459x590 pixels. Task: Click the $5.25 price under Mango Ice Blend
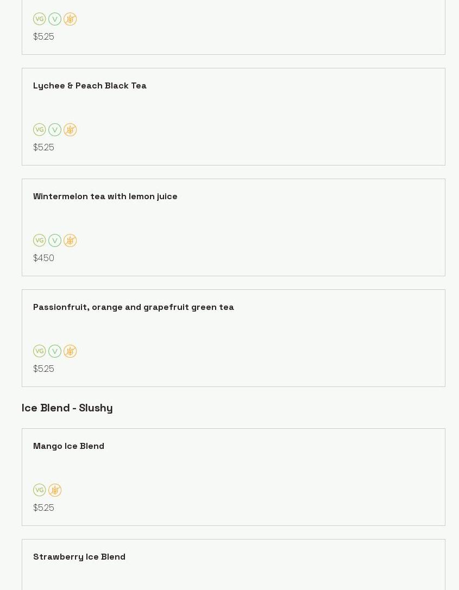coord(43,508)
